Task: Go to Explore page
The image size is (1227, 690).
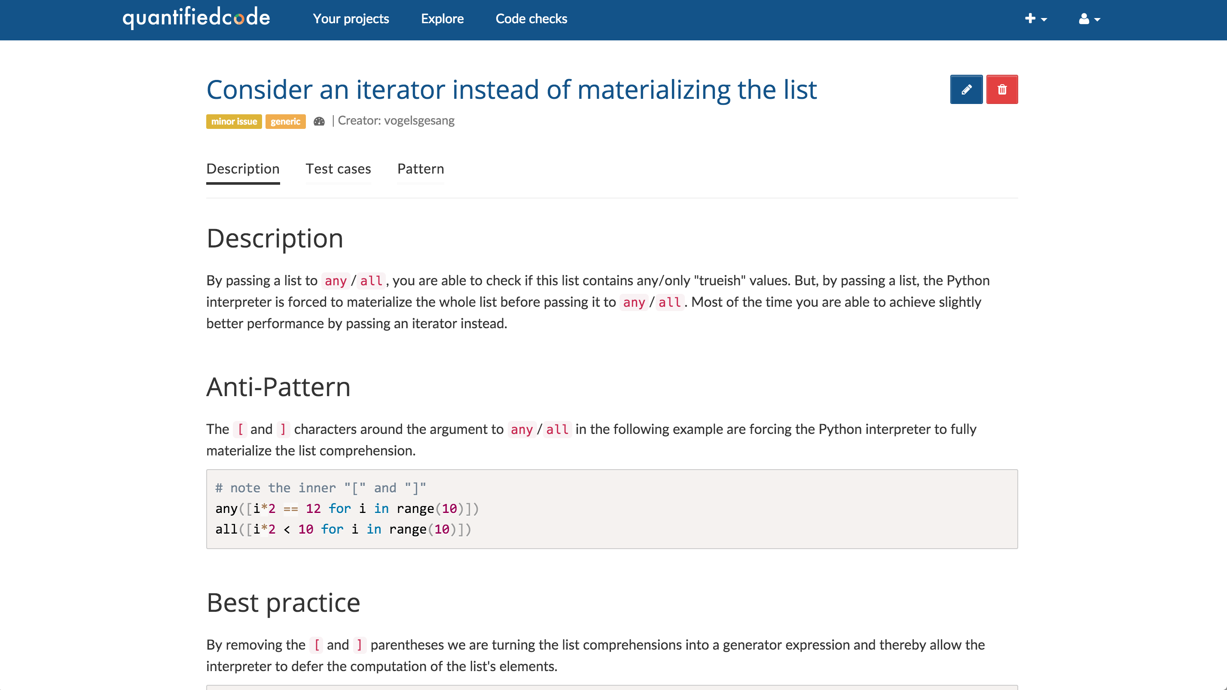Action: (x=442, y=19)
